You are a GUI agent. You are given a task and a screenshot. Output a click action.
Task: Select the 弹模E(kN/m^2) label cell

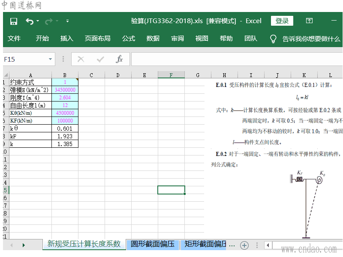[30, 90]
